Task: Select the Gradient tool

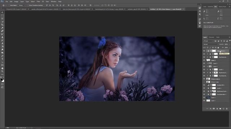Action: 2,47
